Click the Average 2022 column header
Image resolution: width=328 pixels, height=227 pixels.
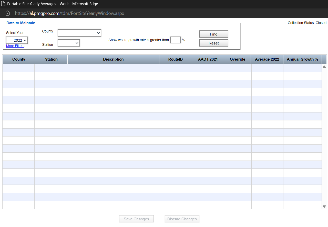(x=267, y=59)
